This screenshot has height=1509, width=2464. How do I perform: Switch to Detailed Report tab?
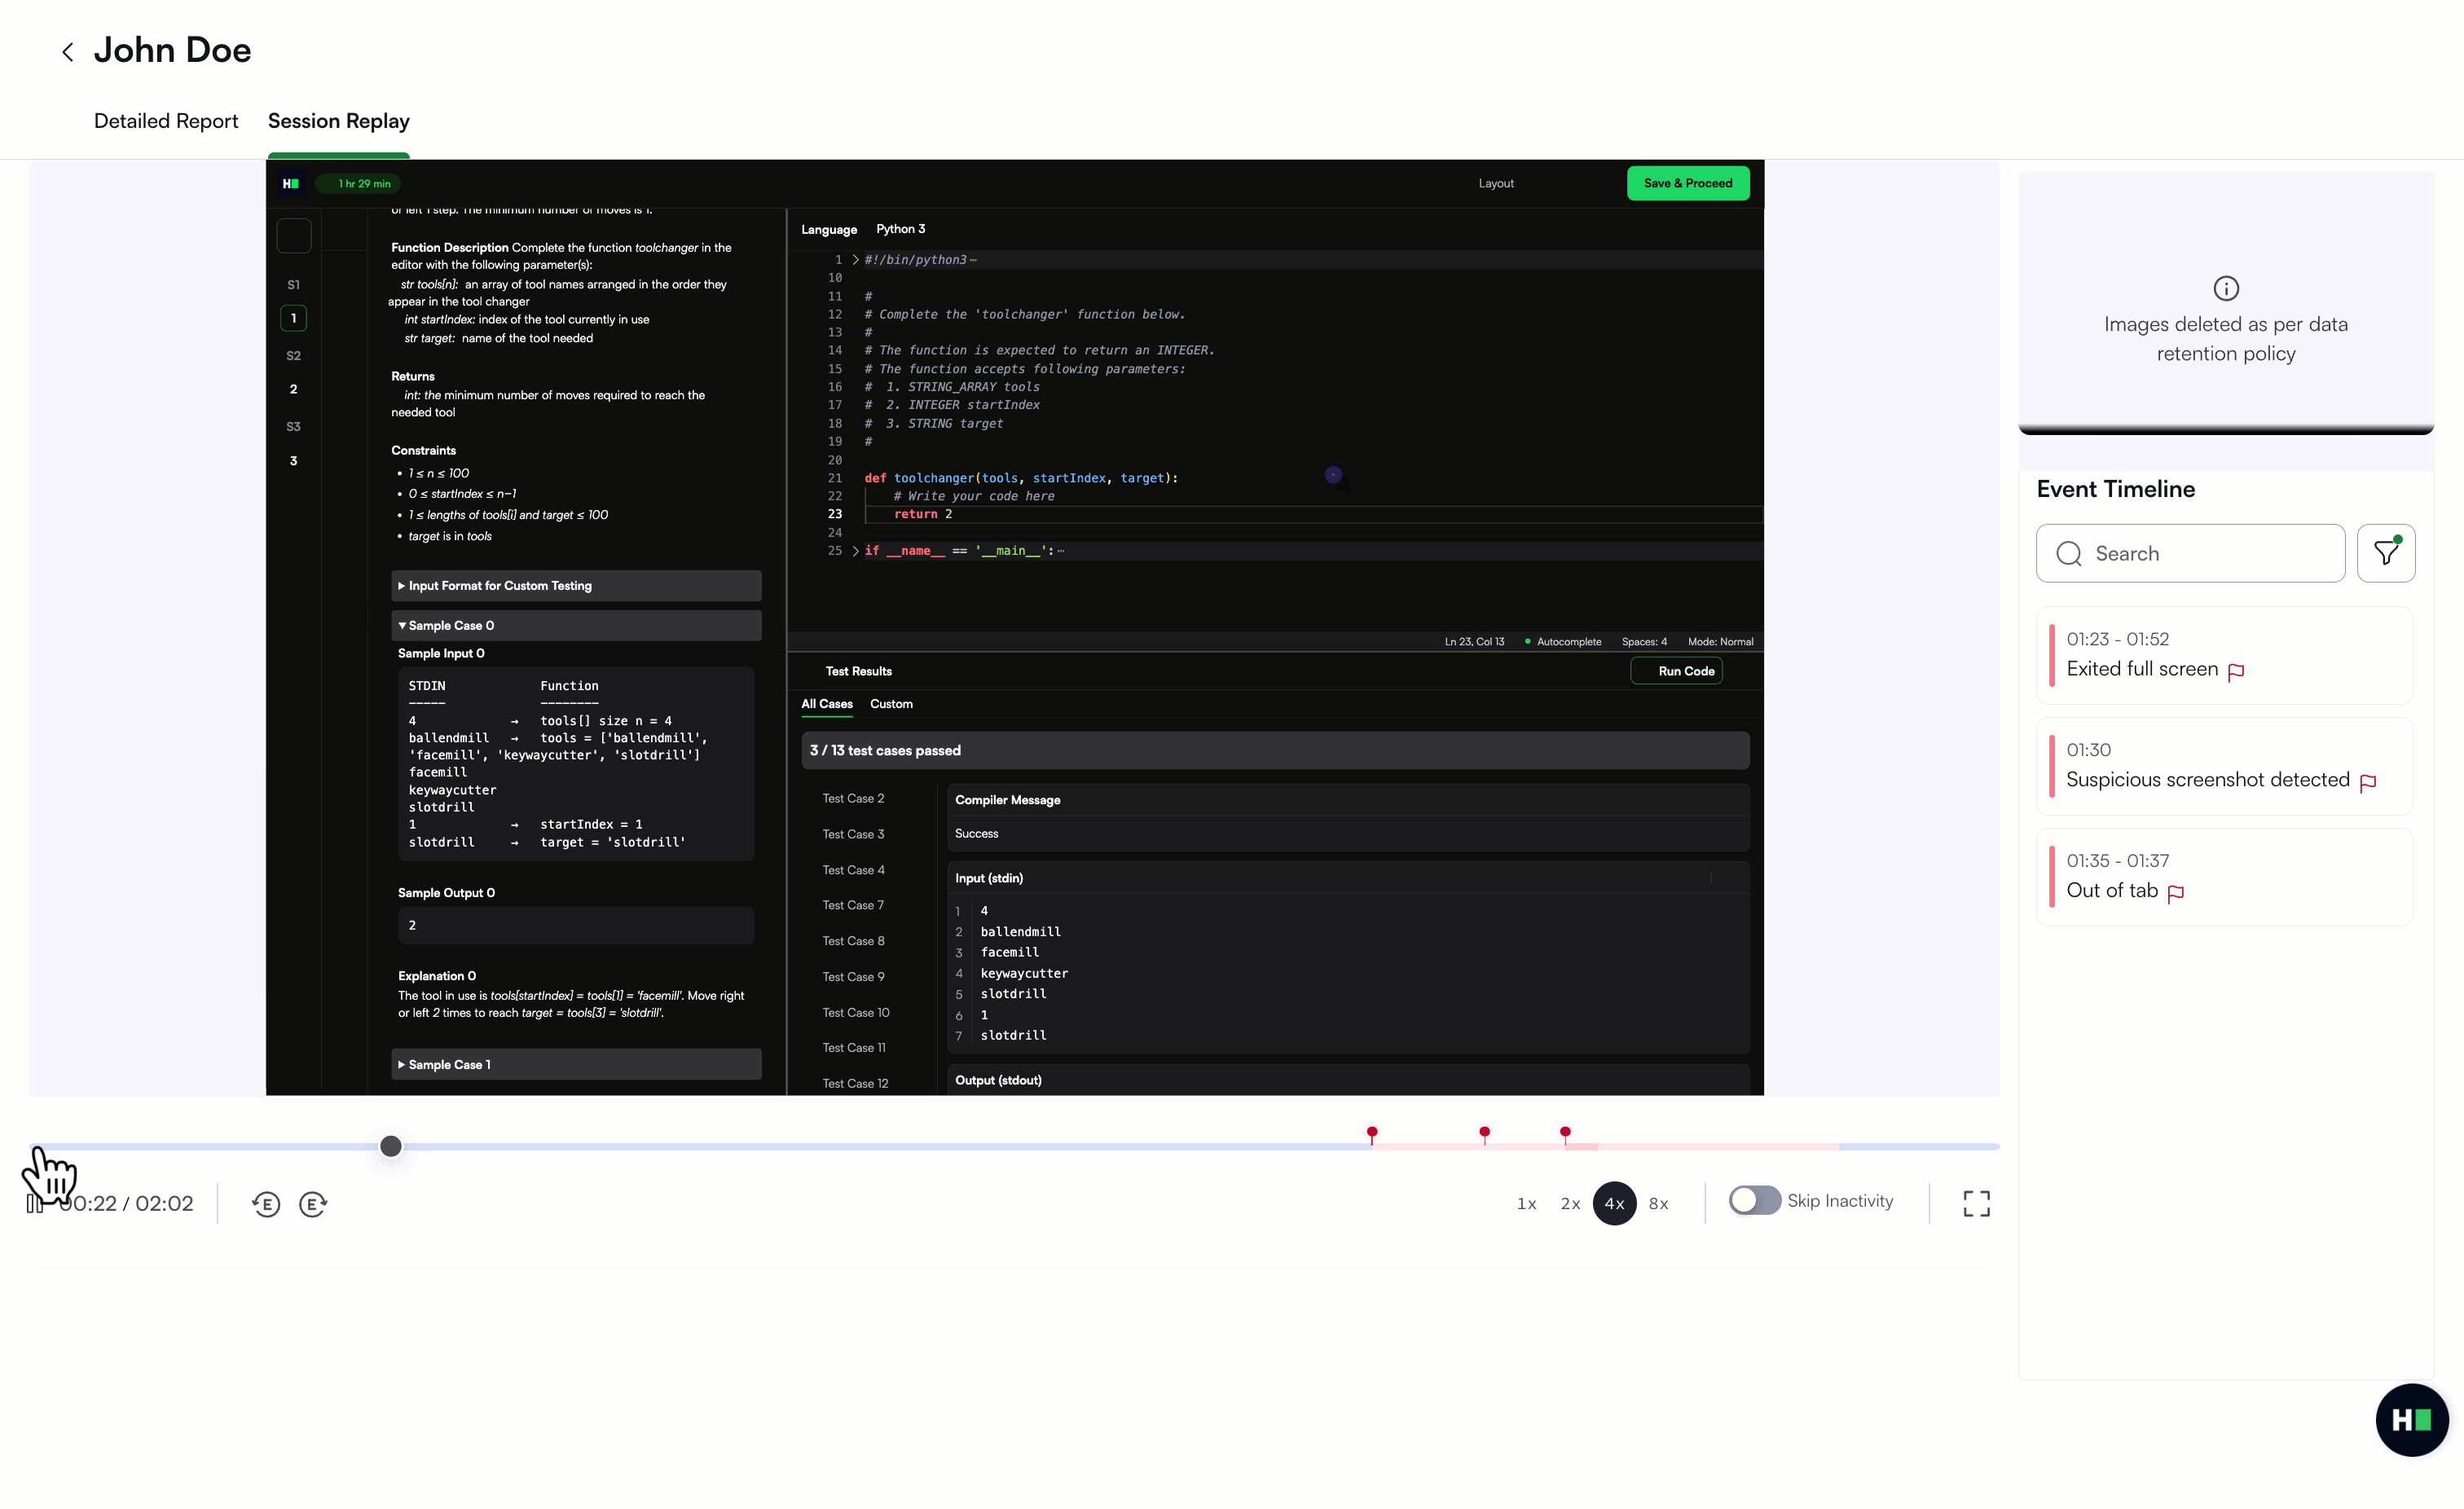click(x=166, y=121)
